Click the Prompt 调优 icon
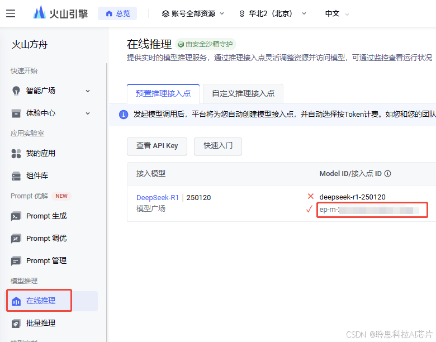 pyautogui.click(x=16, y=239)
